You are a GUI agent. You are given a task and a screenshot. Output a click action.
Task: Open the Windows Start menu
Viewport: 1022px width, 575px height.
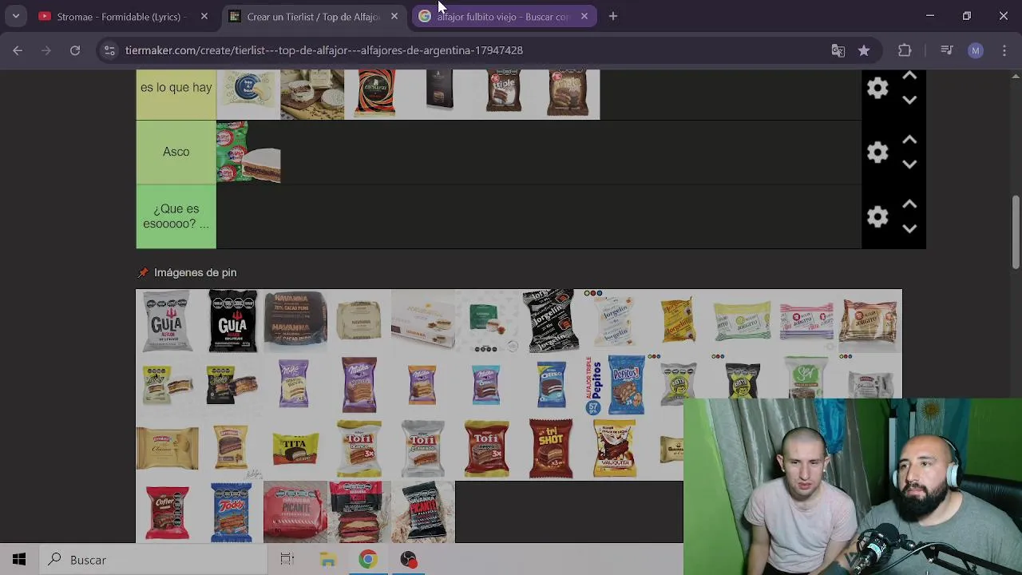click(19, 560)
